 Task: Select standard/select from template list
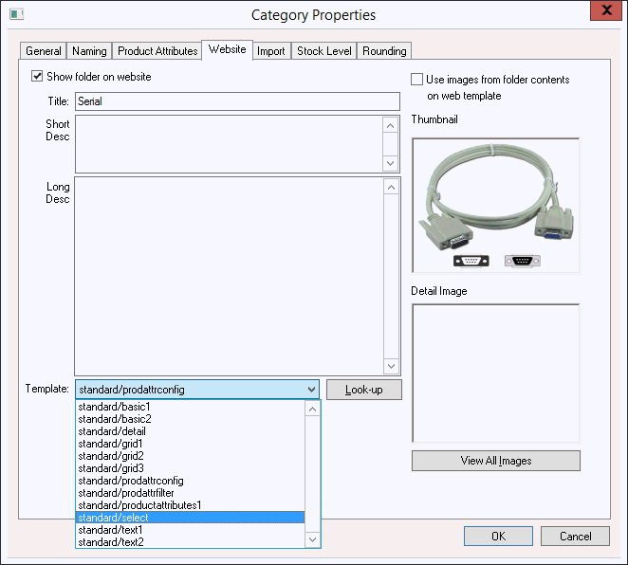(x=190, y=518)
